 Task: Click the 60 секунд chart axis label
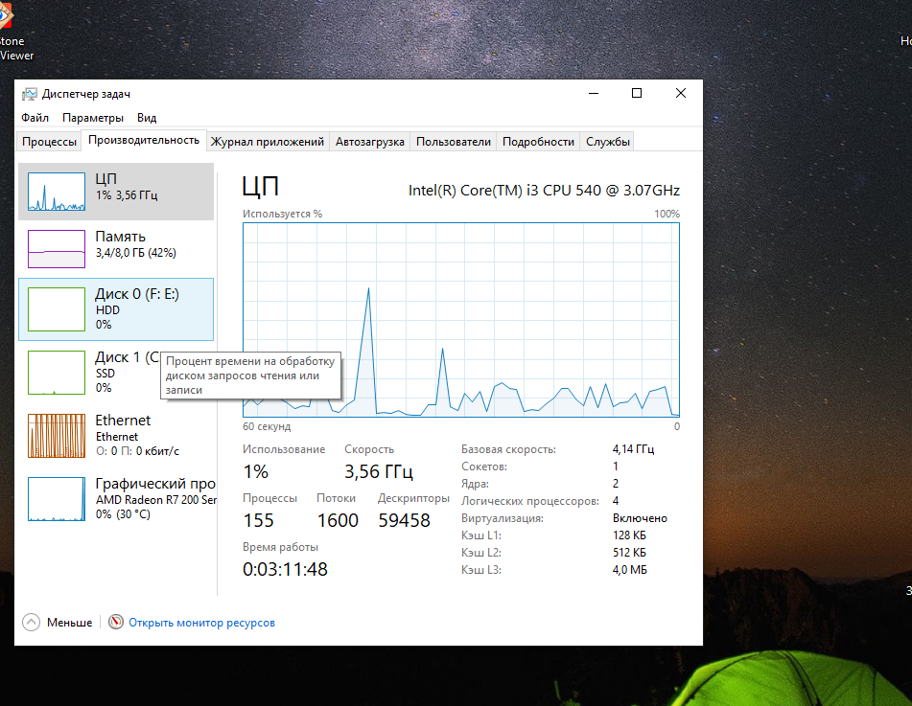(267, 426)
